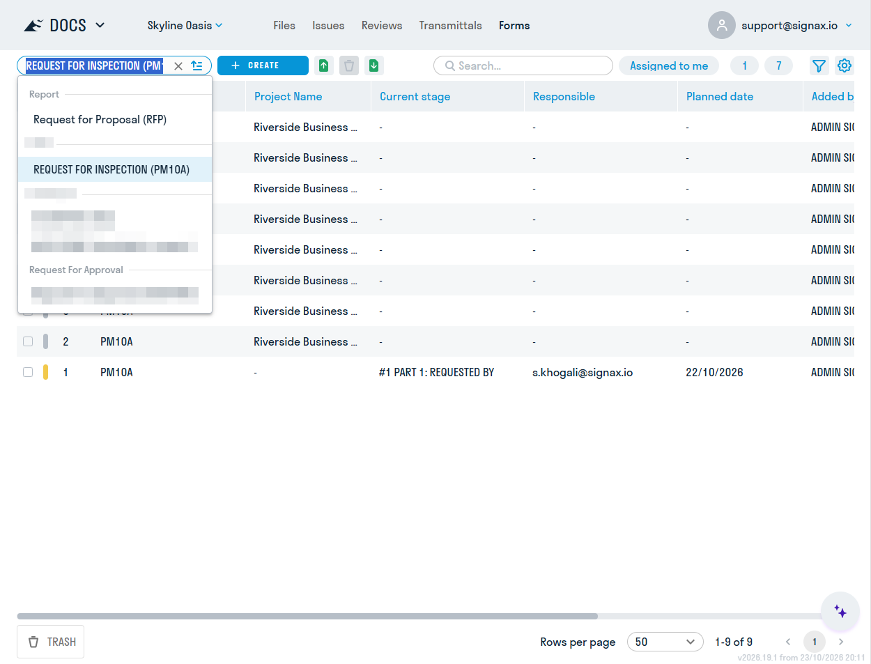
Task: Expand the DOCS module switcher chevron
Action: [100, 25]
